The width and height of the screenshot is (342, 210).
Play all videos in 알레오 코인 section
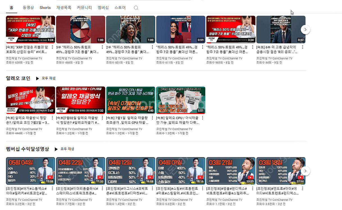pos(46,78)
